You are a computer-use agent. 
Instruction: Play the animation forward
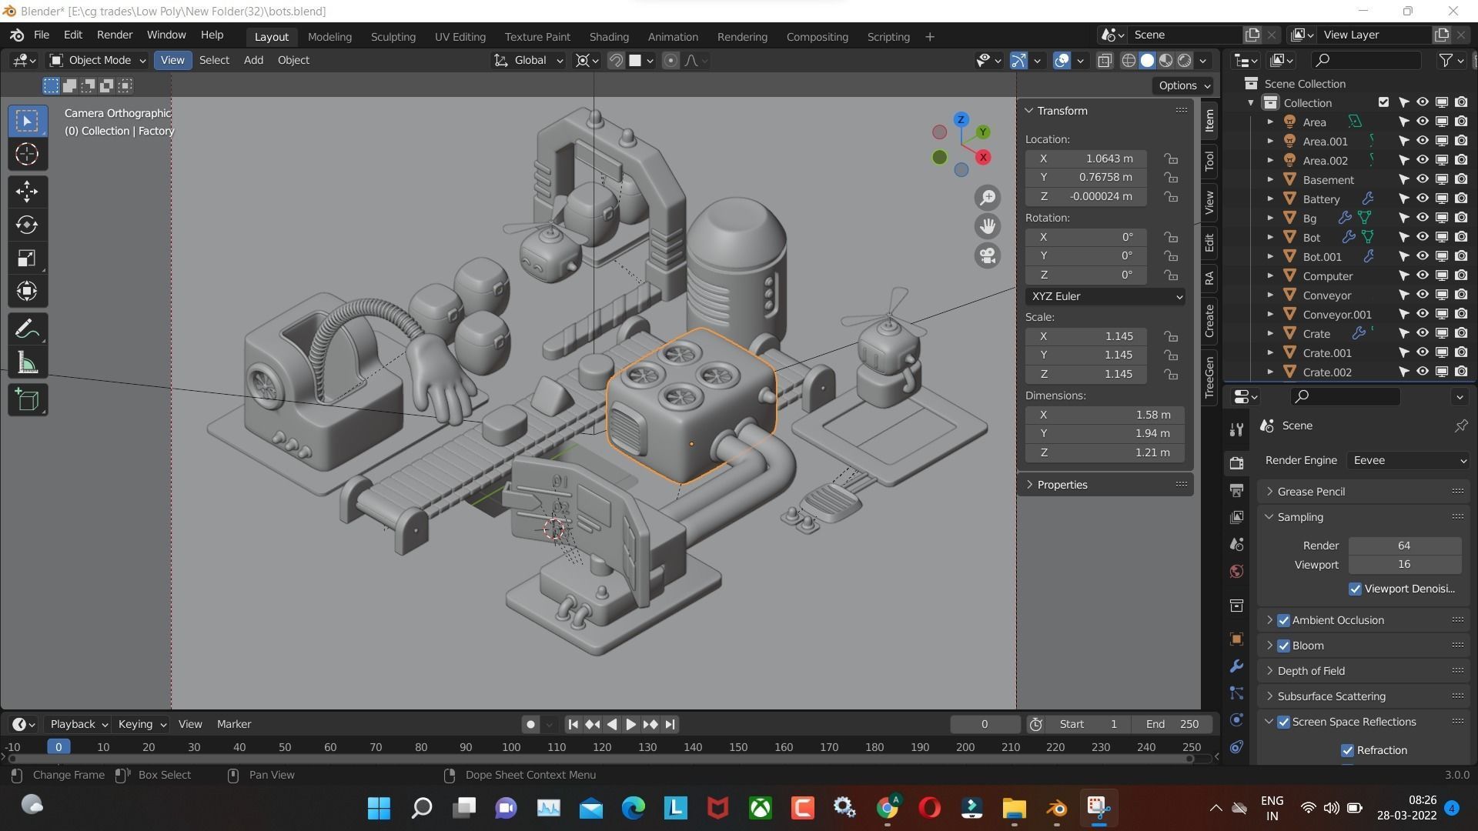[630, 724]
